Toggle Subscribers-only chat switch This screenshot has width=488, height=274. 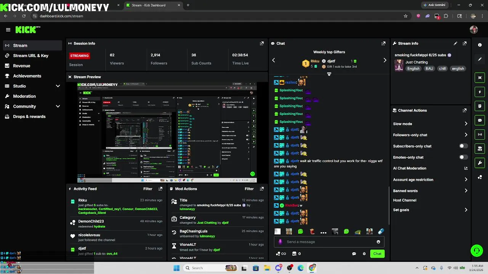click(462, 146)
